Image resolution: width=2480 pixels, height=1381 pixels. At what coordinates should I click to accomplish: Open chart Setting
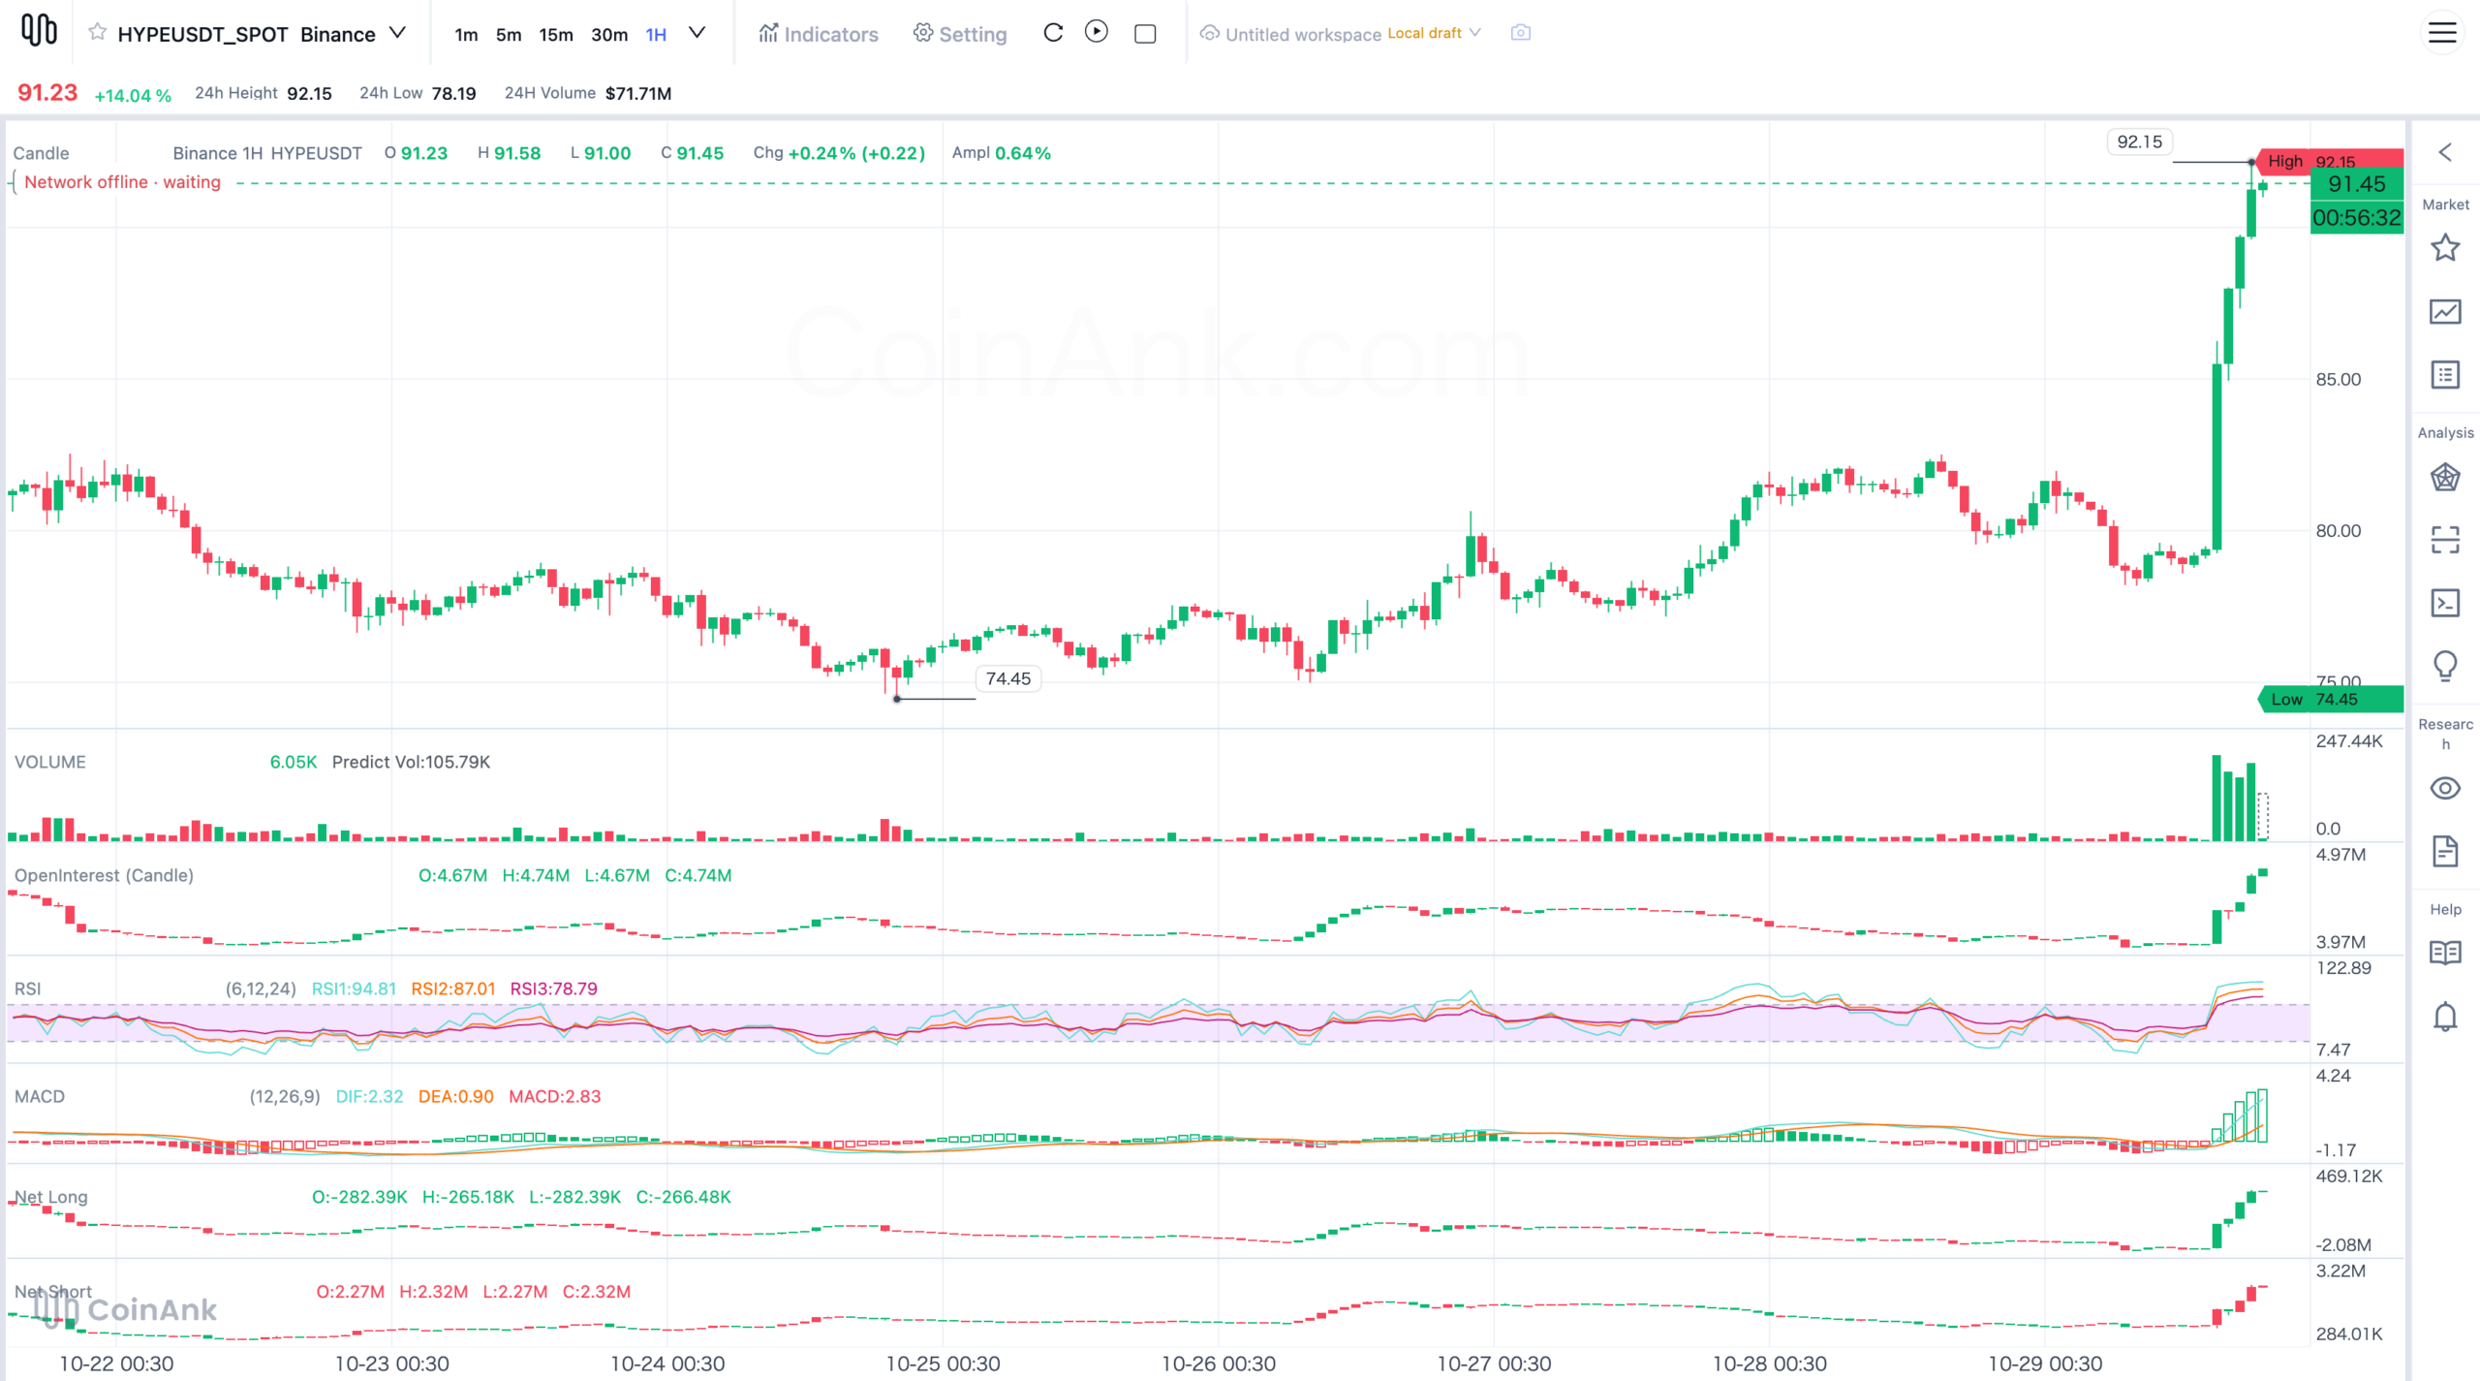960,34
